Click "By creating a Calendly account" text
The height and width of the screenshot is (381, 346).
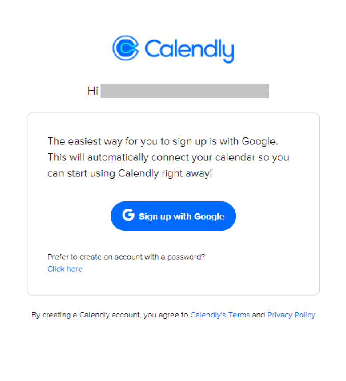84,315
